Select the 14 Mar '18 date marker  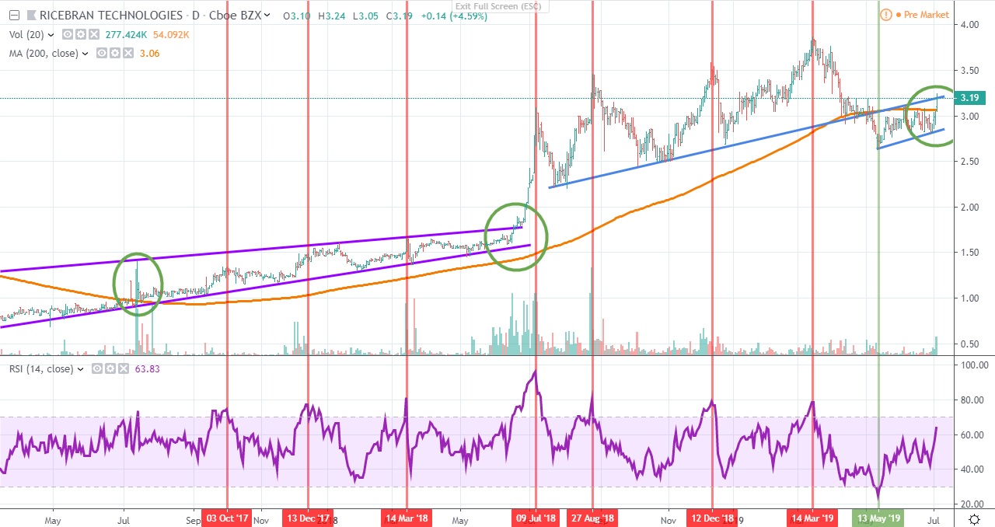pos(407,518)
